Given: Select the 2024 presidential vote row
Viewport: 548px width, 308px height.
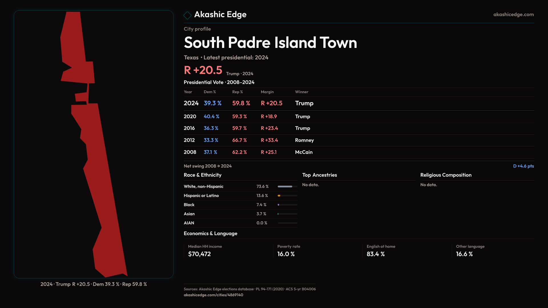Looking at the screenshot, I should click(191, 103).
